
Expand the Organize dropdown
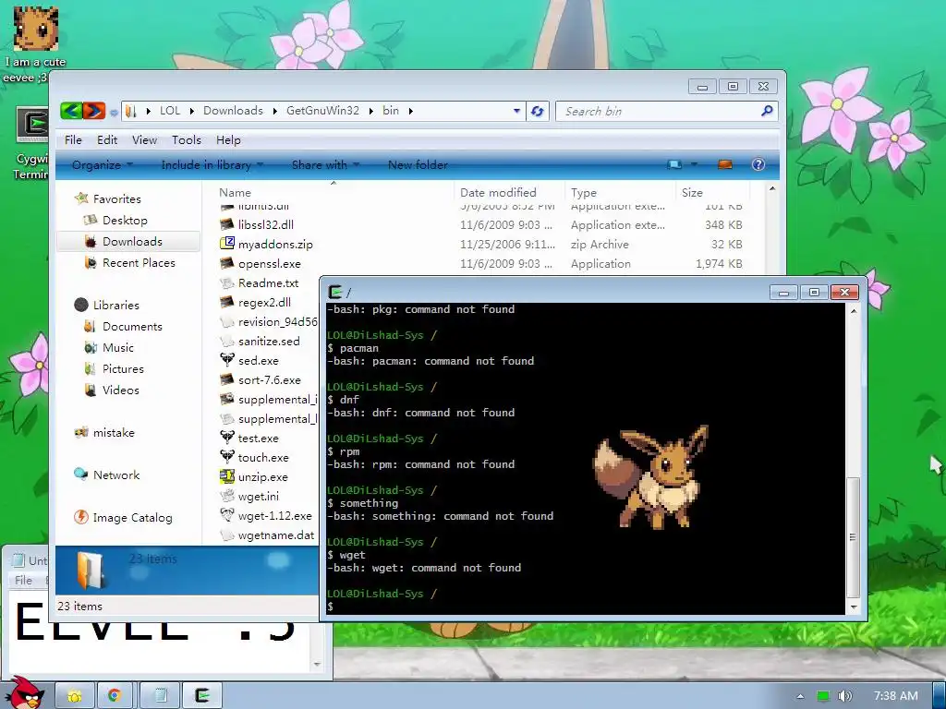click(102, 164)
